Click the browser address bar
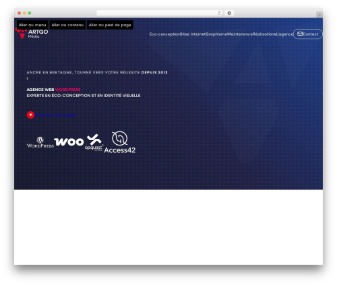The image size is (337, 285). click(x=160, y=13)
